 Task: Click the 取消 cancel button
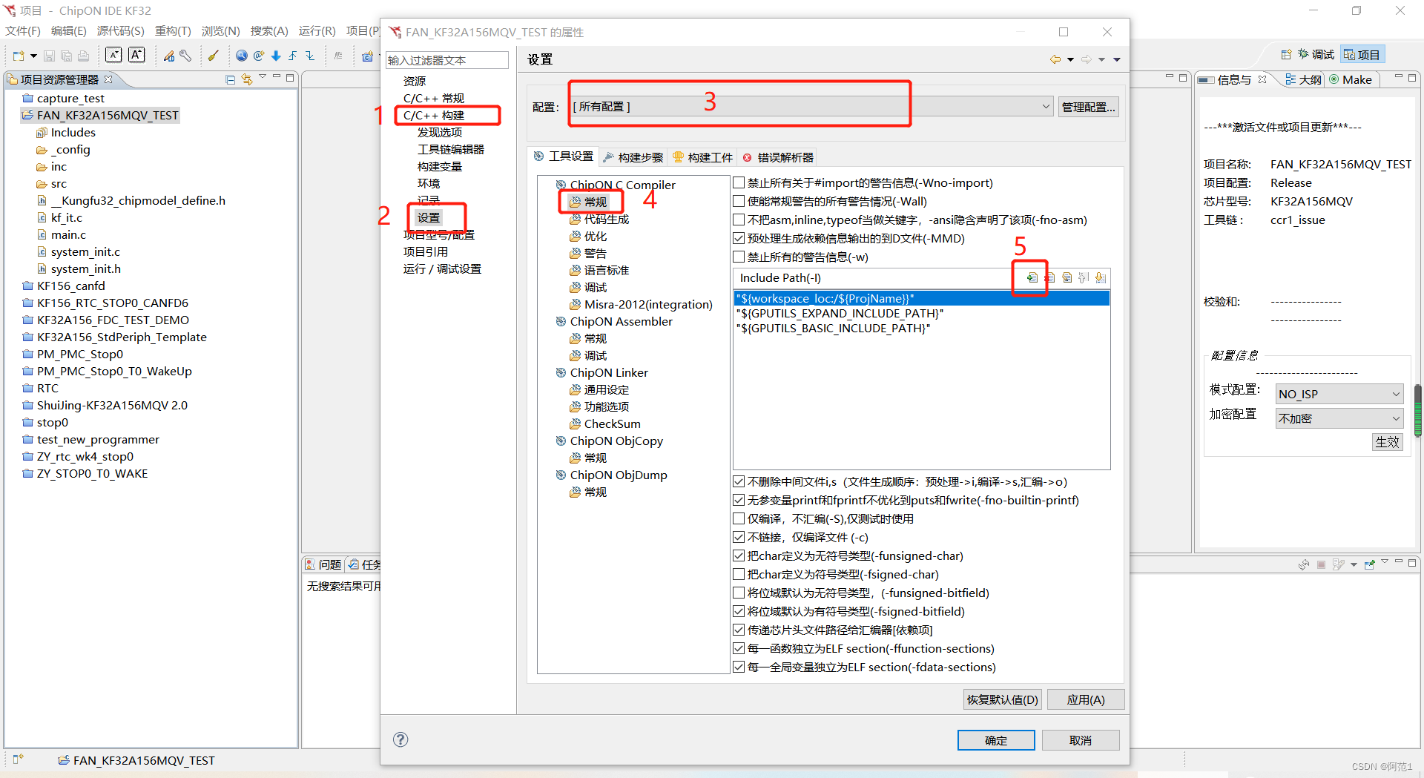[1081, 740]
